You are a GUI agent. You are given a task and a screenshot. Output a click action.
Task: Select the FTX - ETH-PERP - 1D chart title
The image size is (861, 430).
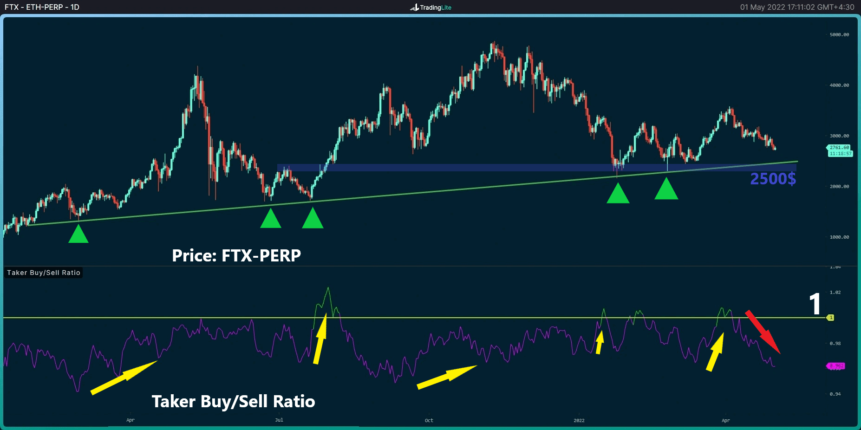[42, 7]
